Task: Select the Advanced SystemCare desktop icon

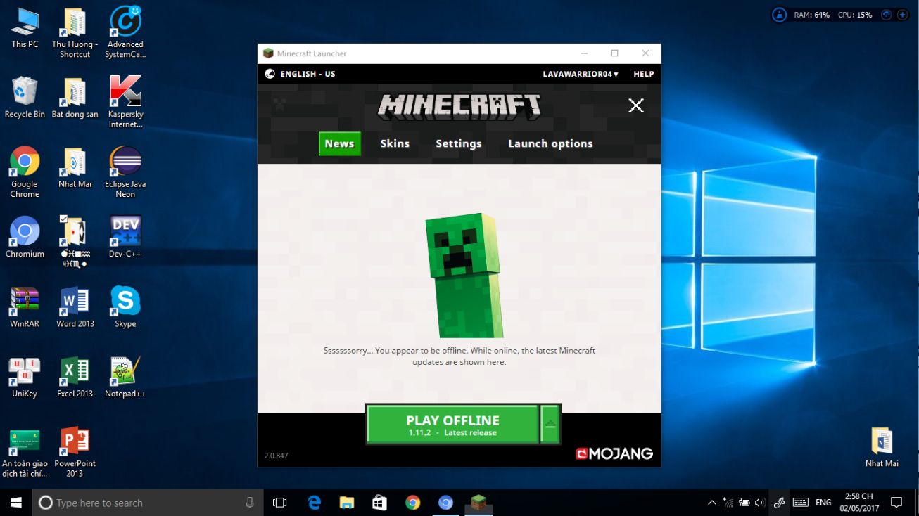Action: point(125,33)
